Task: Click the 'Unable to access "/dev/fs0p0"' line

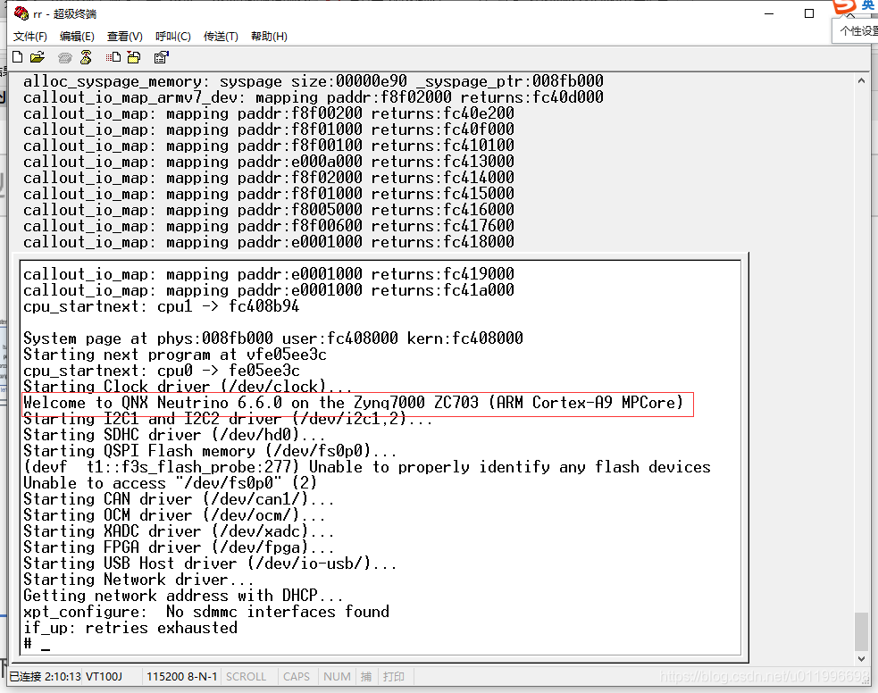Action: pos(171,482)
